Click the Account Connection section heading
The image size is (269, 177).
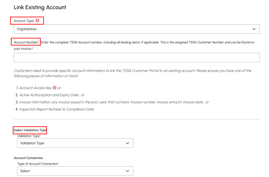28,158
